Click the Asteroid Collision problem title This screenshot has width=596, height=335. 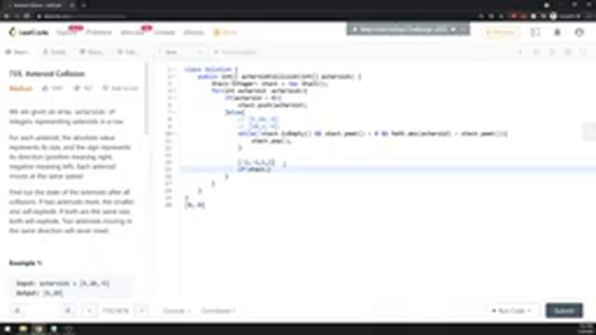tap(47, 74)
